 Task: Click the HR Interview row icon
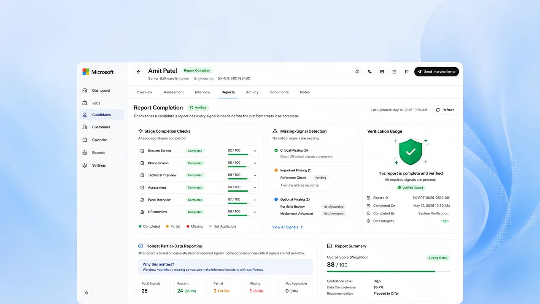pyautogui.click(x=143, y=212)
